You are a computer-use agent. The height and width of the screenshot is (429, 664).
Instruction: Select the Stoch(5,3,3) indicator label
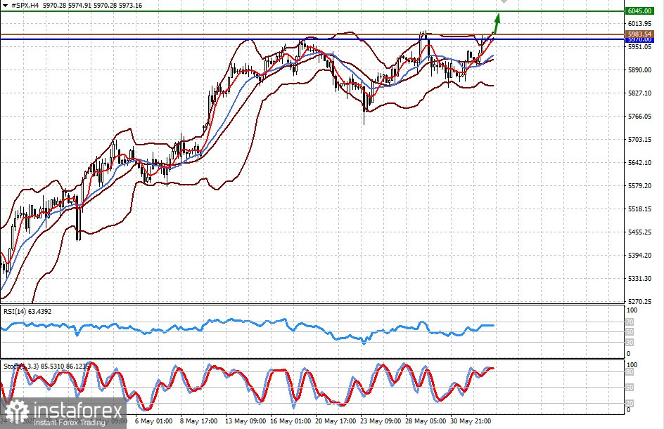46,366
